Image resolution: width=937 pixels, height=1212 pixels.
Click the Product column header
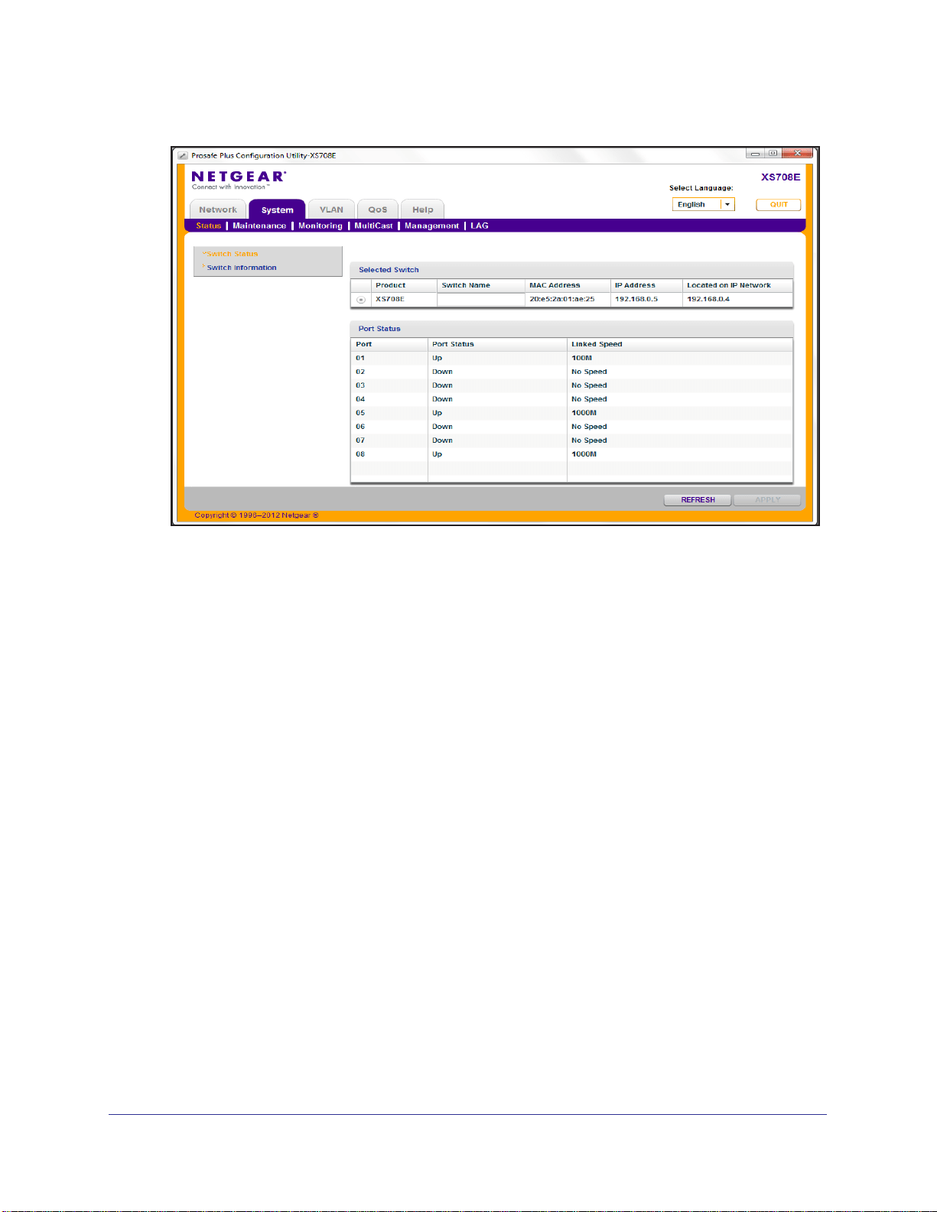pos(390,285)
